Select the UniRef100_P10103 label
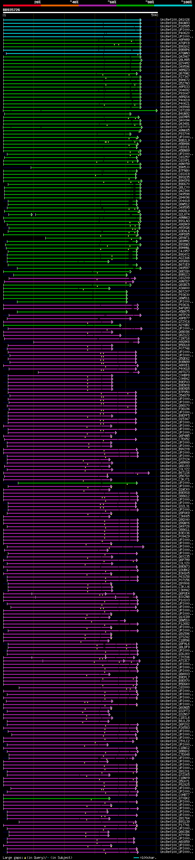 [175, 600]
